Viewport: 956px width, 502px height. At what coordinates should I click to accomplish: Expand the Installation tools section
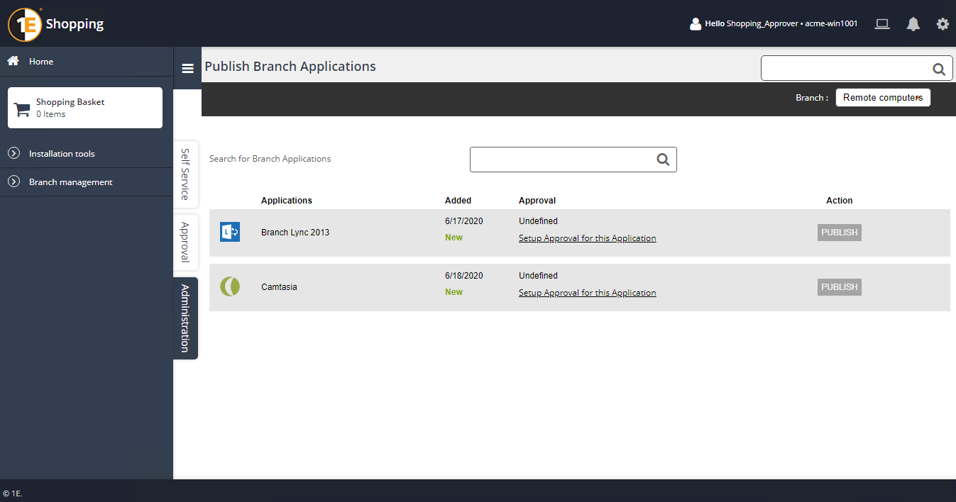[62, 154]
